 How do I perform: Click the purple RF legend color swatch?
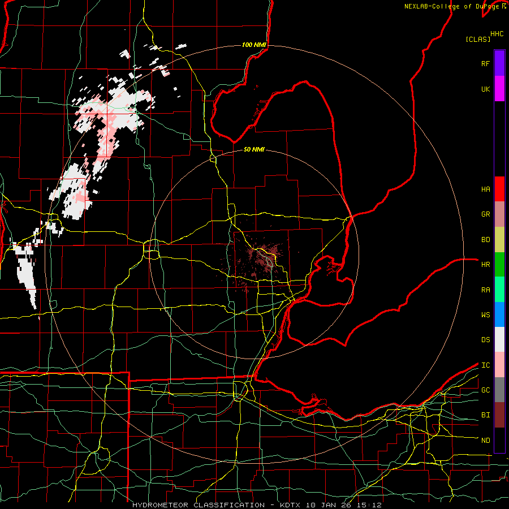(499, 63)
